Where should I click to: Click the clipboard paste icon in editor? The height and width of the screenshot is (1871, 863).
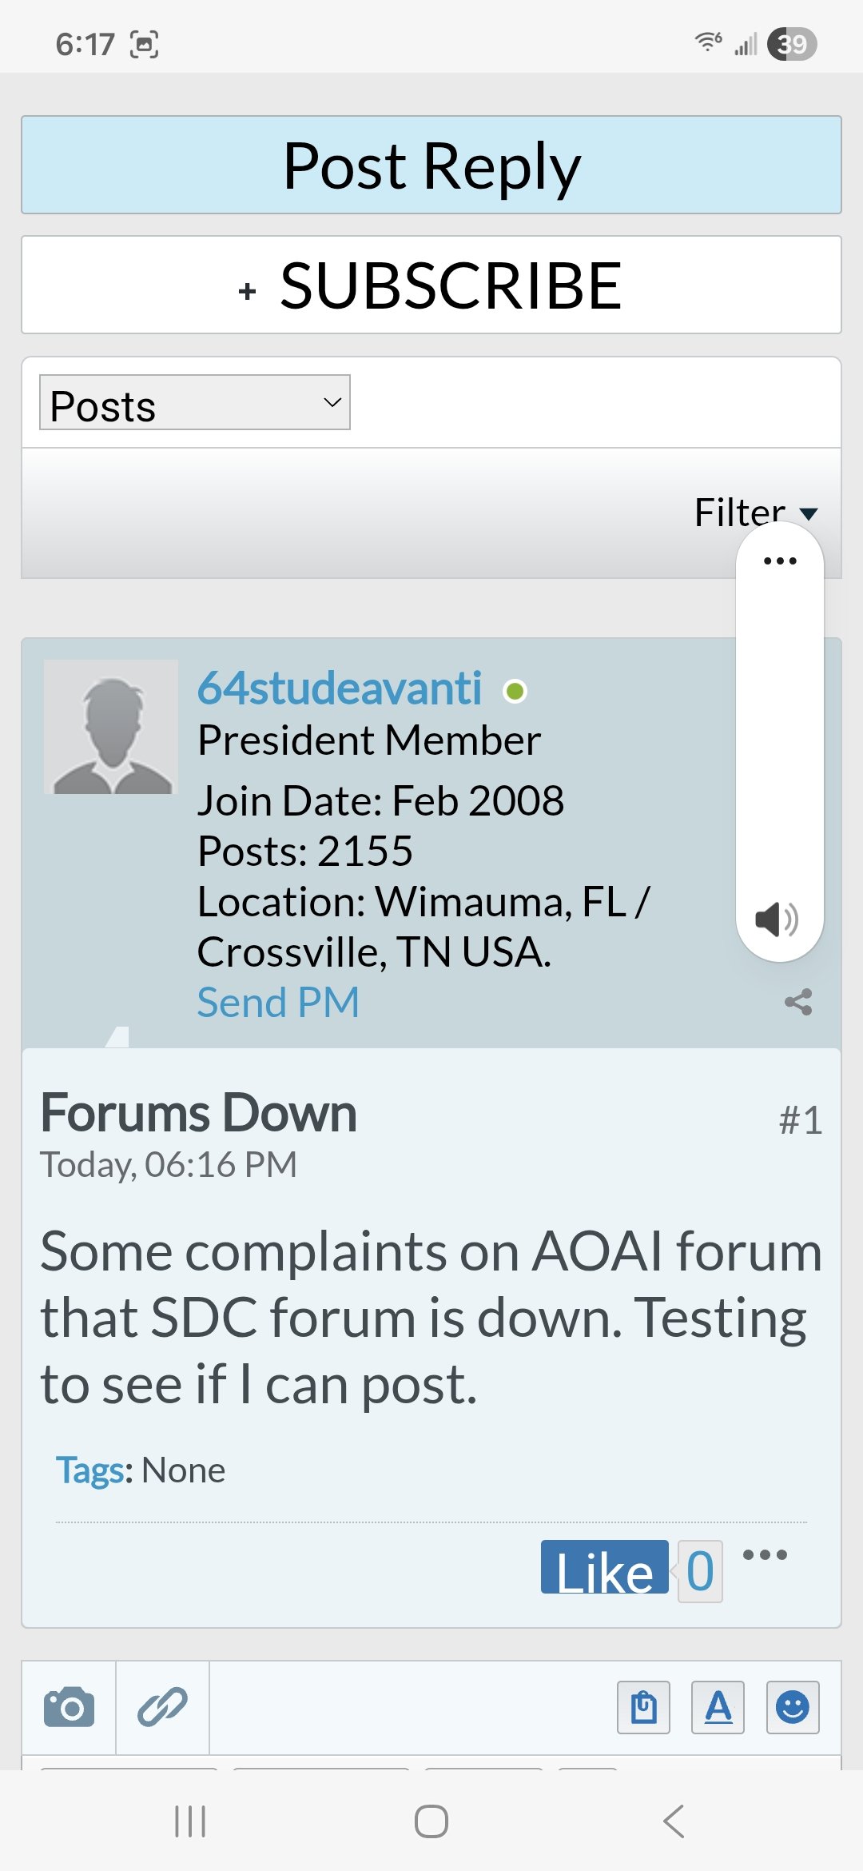pyautogui.click(x=643, y=1707)
